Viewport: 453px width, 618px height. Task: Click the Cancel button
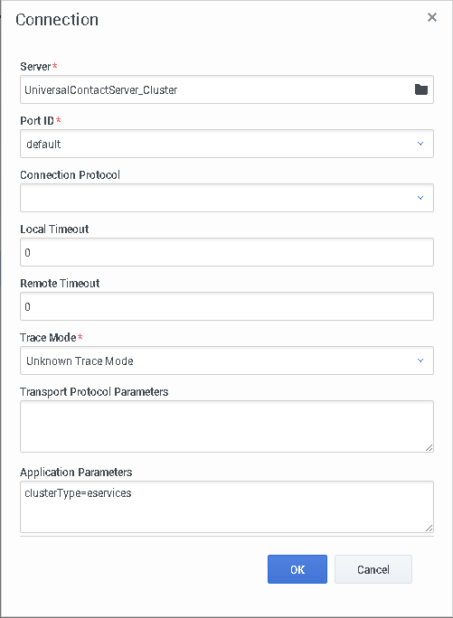(x=373, y=569)
